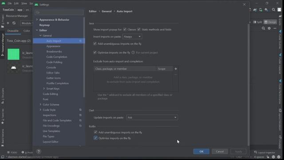Select Code Completion settings page
Image resolution: width=284 pixels, height=160 pixels.
57,57
